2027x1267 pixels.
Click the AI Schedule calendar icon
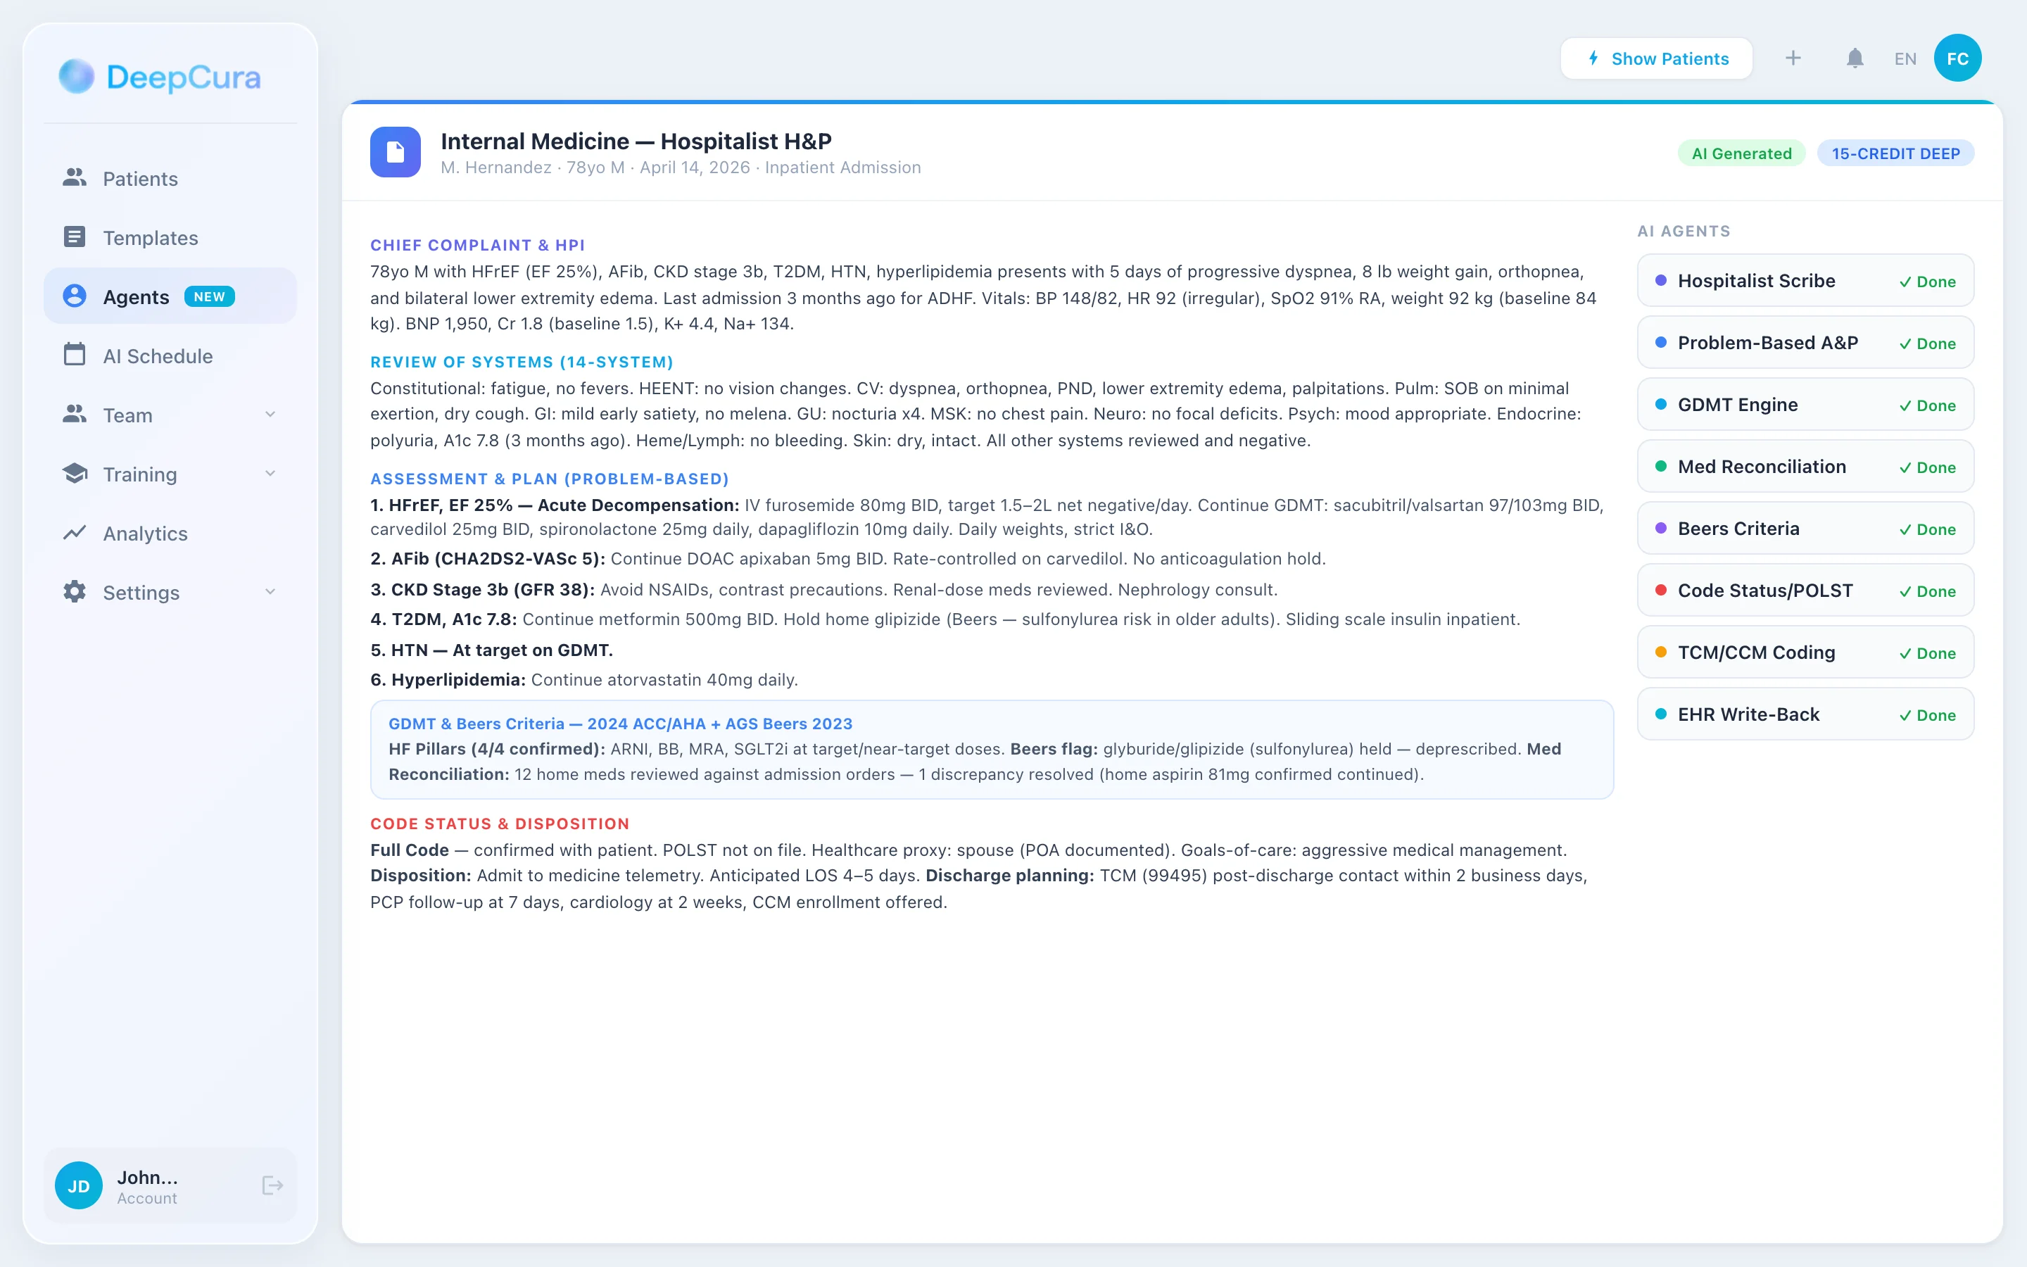75,355
